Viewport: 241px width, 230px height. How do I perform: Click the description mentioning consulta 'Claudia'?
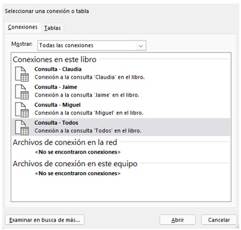pos(90,77)
